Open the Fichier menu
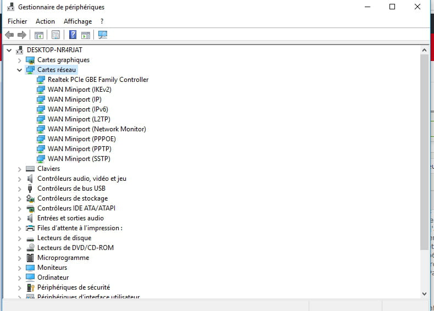Screen dimensions: 434x311 click(17, 21)
